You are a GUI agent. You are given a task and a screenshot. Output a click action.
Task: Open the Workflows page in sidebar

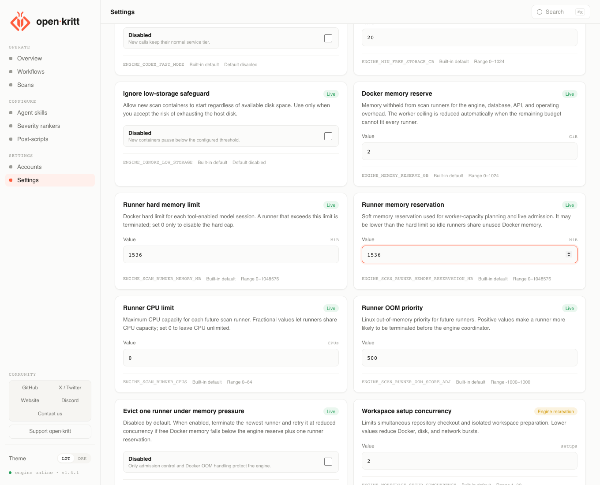pyautogui.click(x=31, y=71)
